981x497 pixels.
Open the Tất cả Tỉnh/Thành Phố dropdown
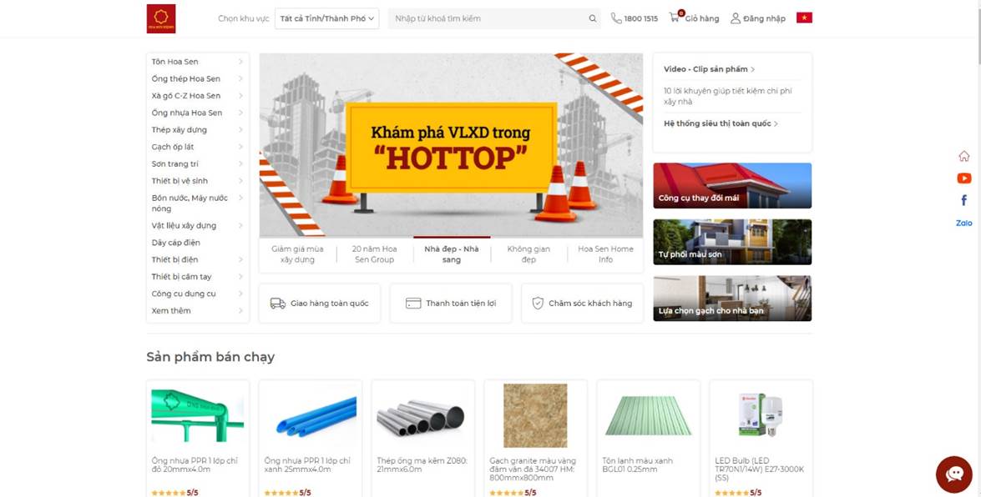pos(326,18)
